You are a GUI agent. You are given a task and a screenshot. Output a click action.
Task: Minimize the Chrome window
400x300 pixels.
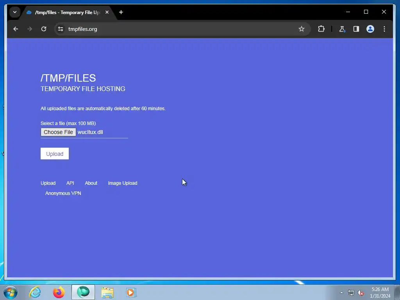pos(348,12)
